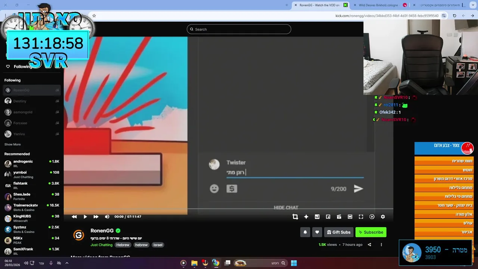Open playback speed control
Image resolution: width=478 pixels, height=269 pixels.
click(372, 217)
